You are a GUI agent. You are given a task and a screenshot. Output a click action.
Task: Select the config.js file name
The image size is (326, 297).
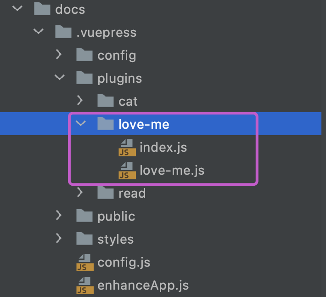point(124,263)
